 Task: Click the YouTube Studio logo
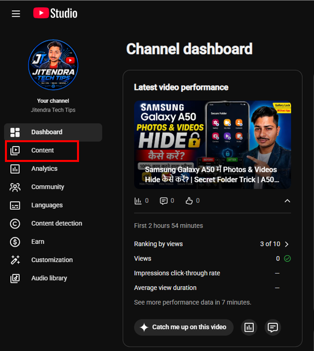coord(55,13)
